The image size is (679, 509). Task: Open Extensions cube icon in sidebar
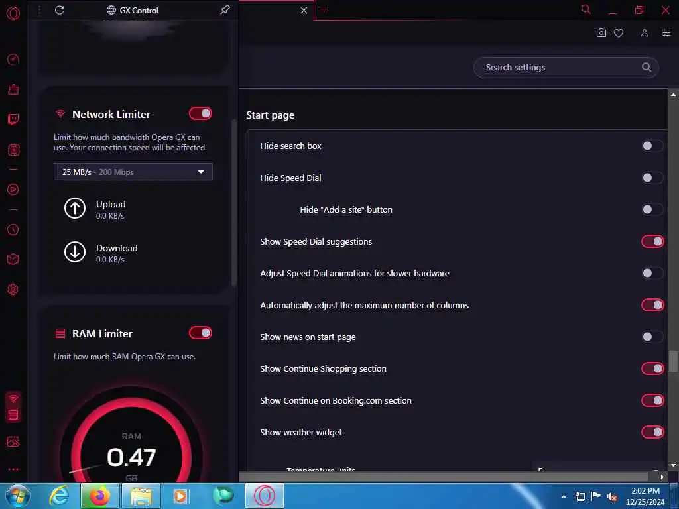(13, 259)
